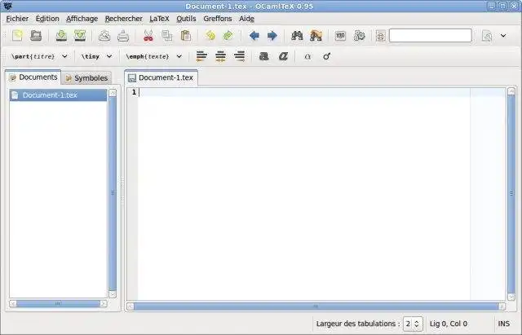The image size is (522, 335).
Task: Select the Document-1.tex editor tab
Action: click(161, 77)
